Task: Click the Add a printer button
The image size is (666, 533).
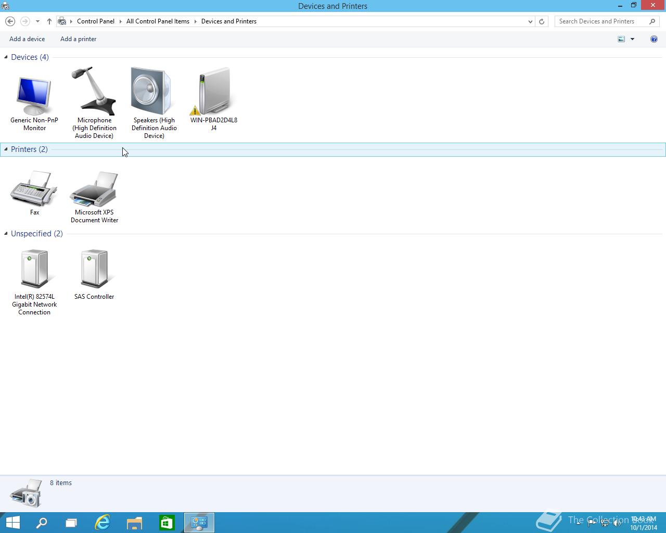Action: (x=78, y=39)
